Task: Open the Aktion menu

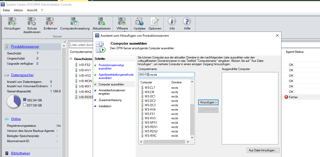Action: click(x=19, y=10)
